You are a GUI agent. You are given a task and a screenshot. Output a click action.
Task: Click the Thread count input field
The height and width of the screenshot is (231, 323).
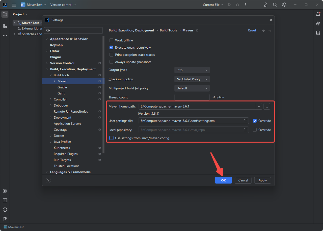tap(192, 97)
